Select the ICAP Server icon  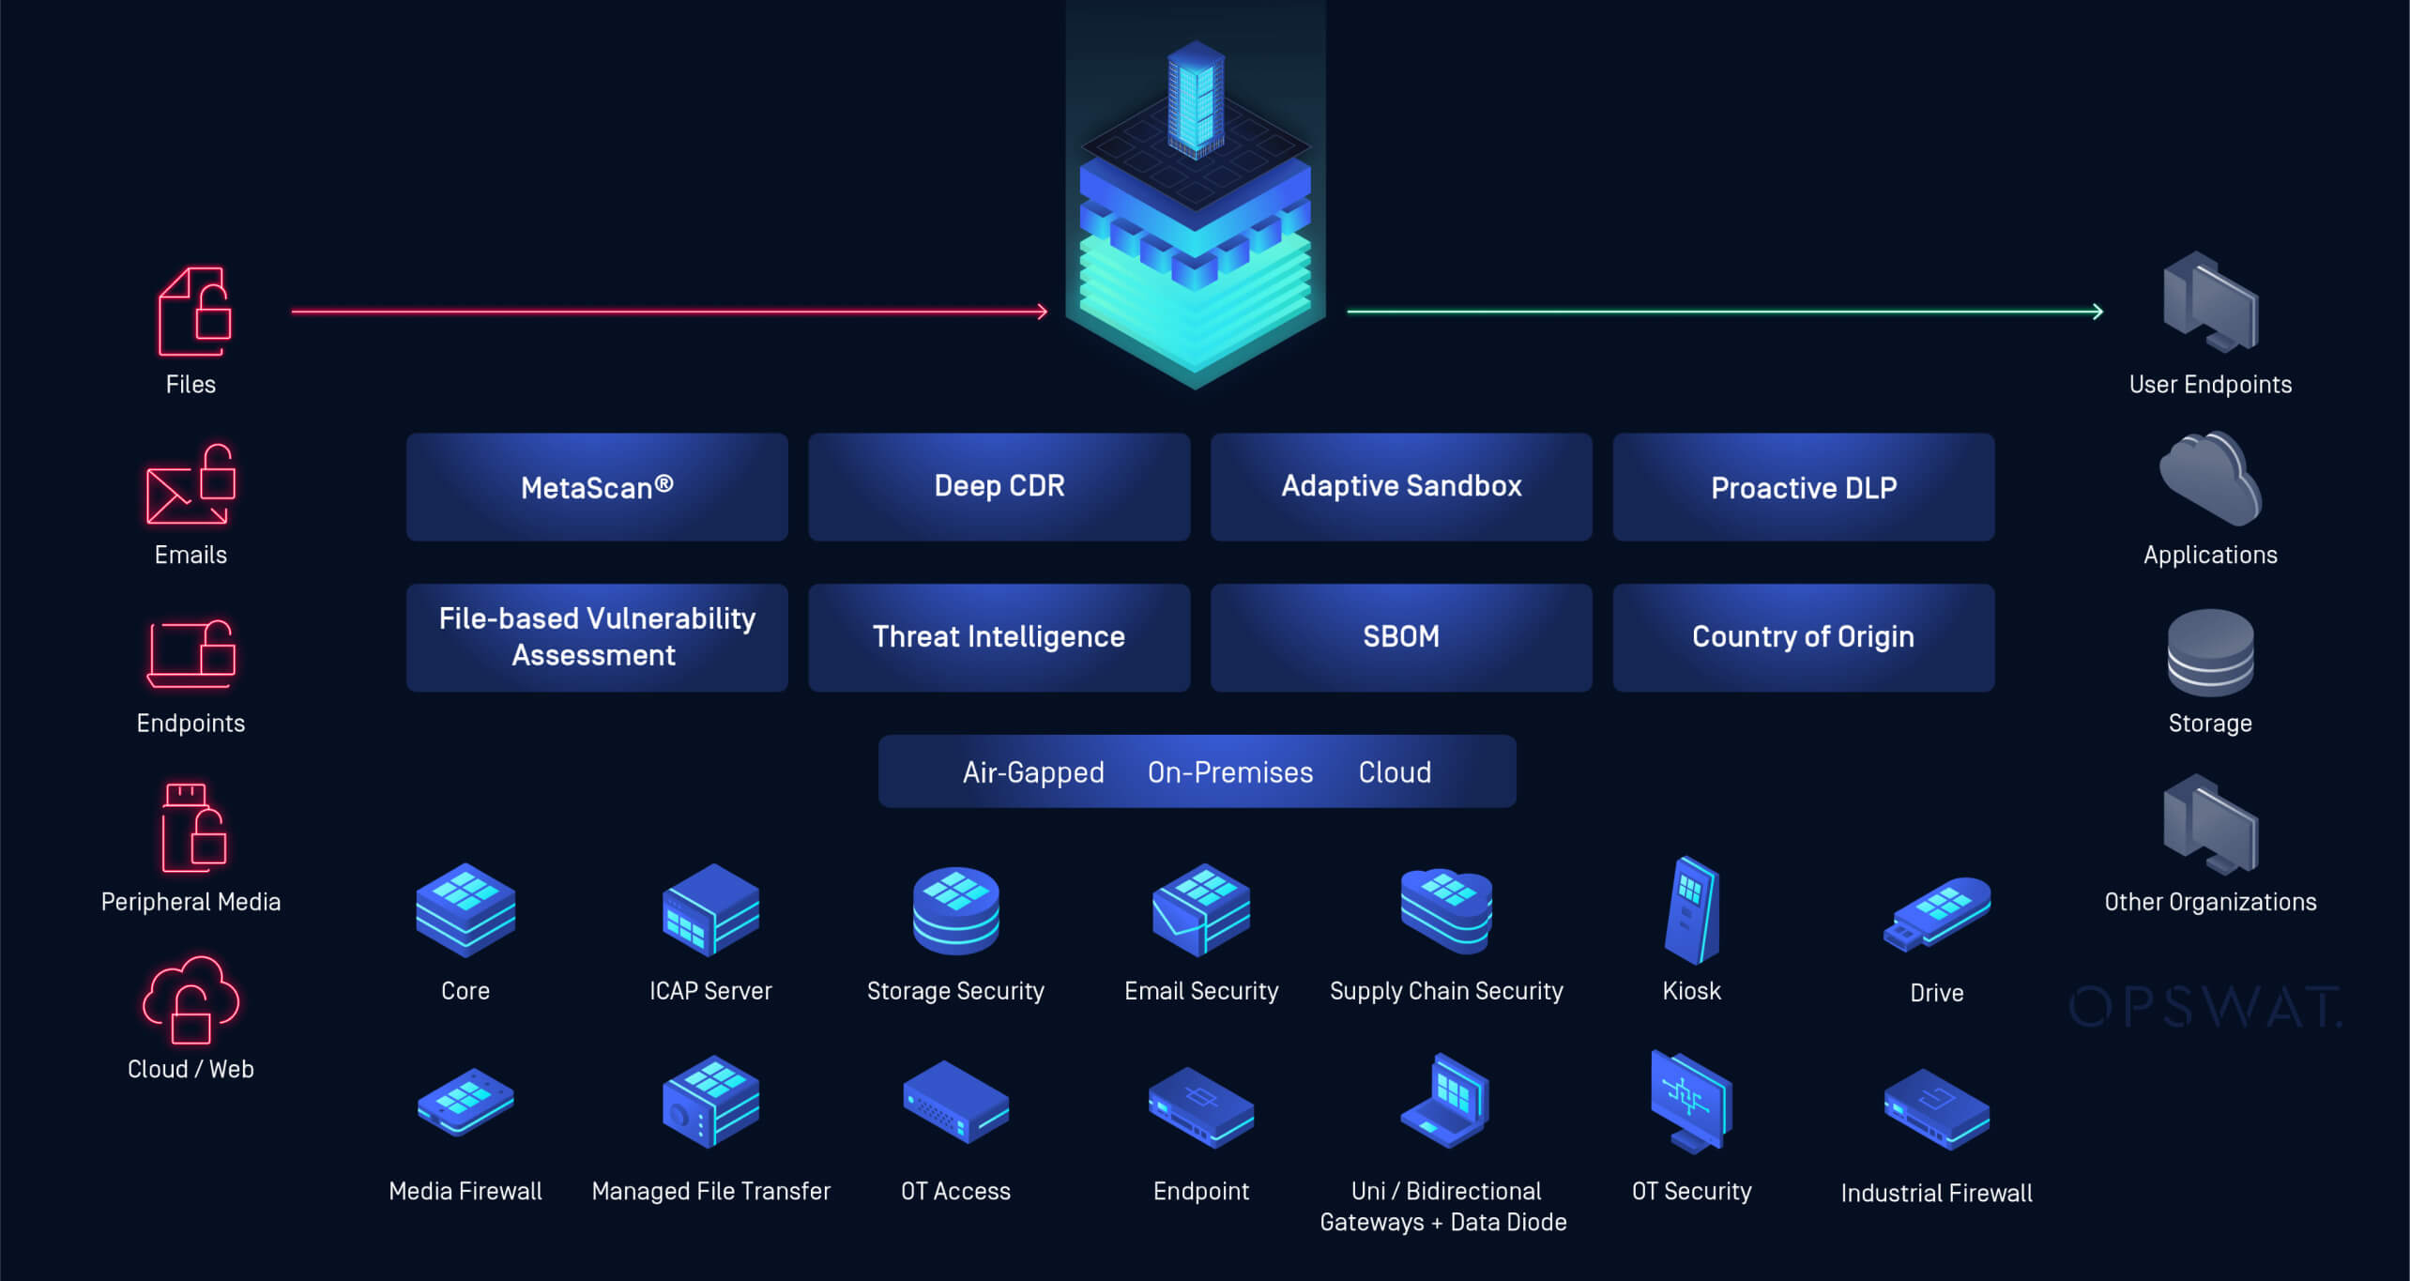pos(710,909)
